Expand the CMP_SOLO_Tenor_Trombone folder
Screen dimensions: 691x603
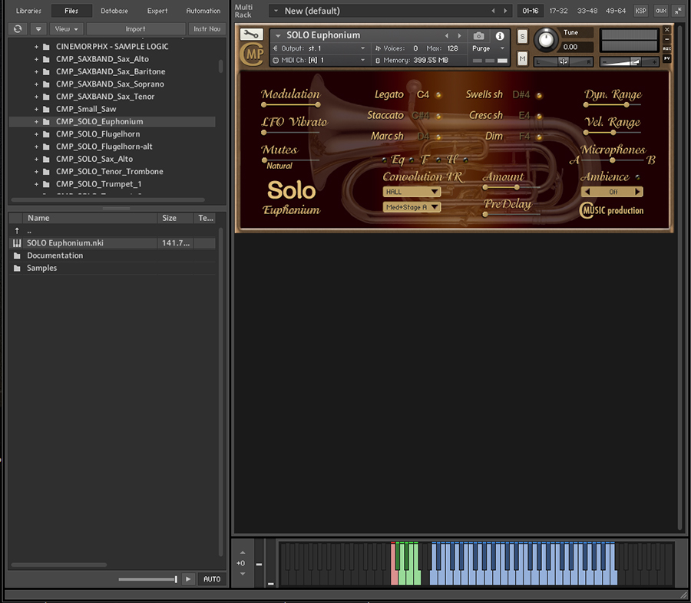[x=37, y=172]
